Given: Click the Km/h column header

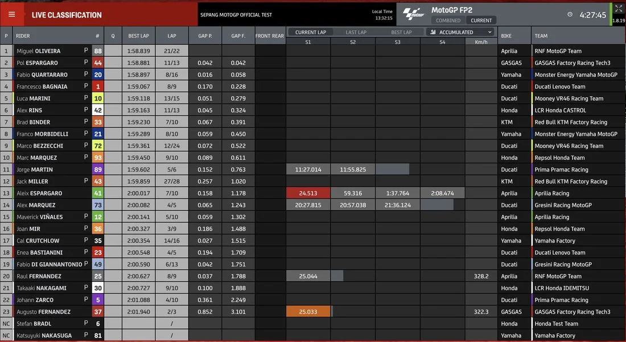Looking at the screenshot, I should (x=481, y=42).
